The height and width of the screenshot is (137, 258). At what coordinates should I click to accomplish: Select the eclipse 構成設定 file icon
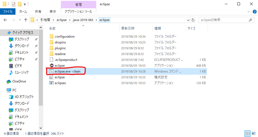pyautogui.click(x=51, y=77)
